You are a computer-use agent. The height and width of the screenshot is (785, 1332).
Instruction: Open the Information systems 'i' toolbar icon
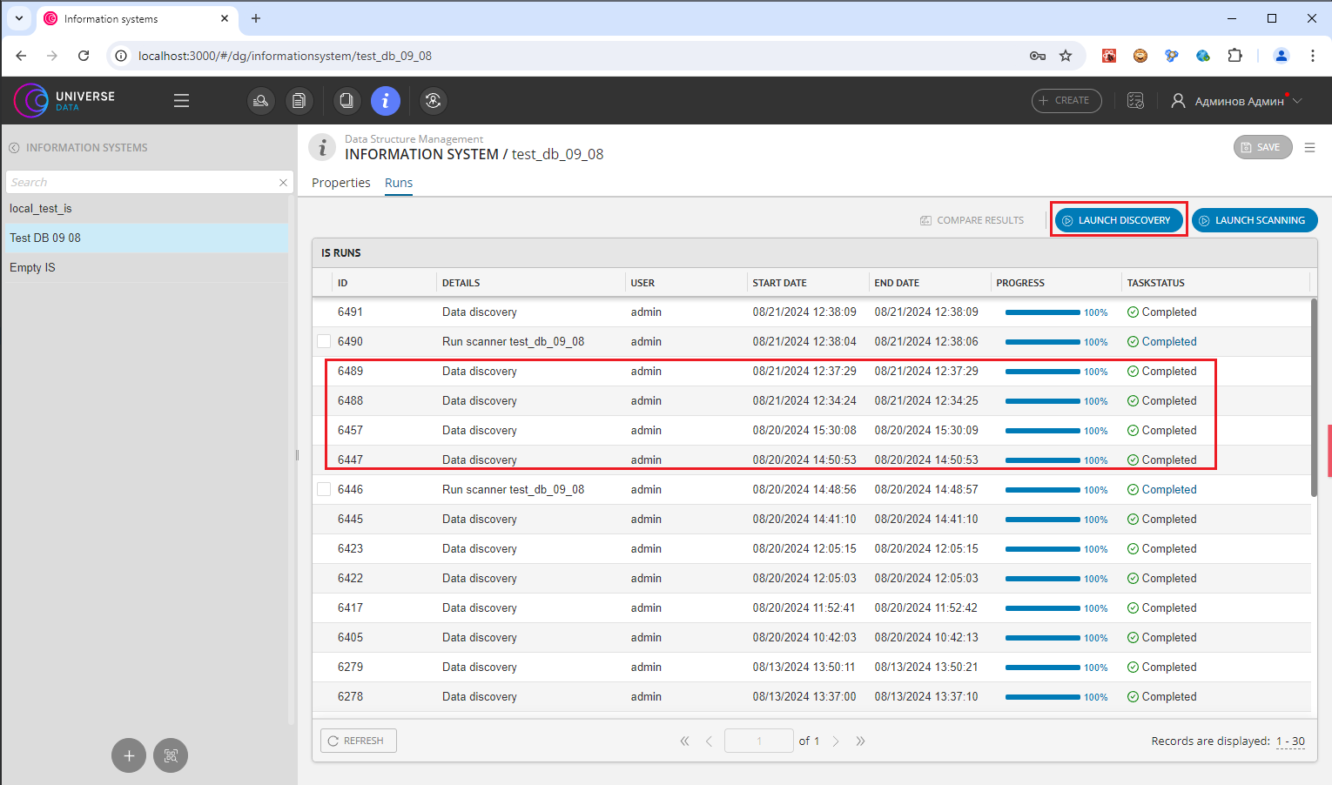385,101
